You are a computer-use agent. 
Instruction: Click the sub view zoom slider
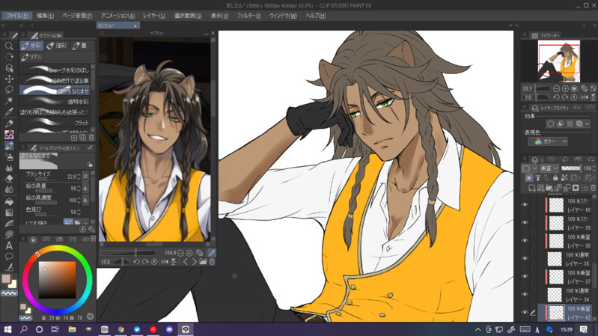(x=128, y=253)
